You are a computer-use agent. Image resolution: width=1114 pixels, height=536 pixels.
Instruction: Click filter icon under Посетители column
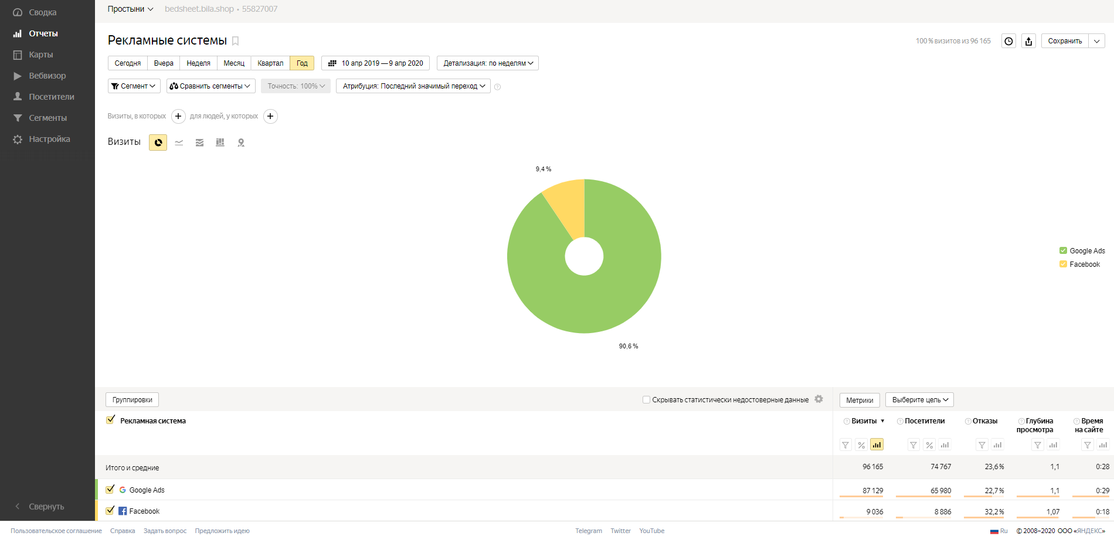[913, 445]
